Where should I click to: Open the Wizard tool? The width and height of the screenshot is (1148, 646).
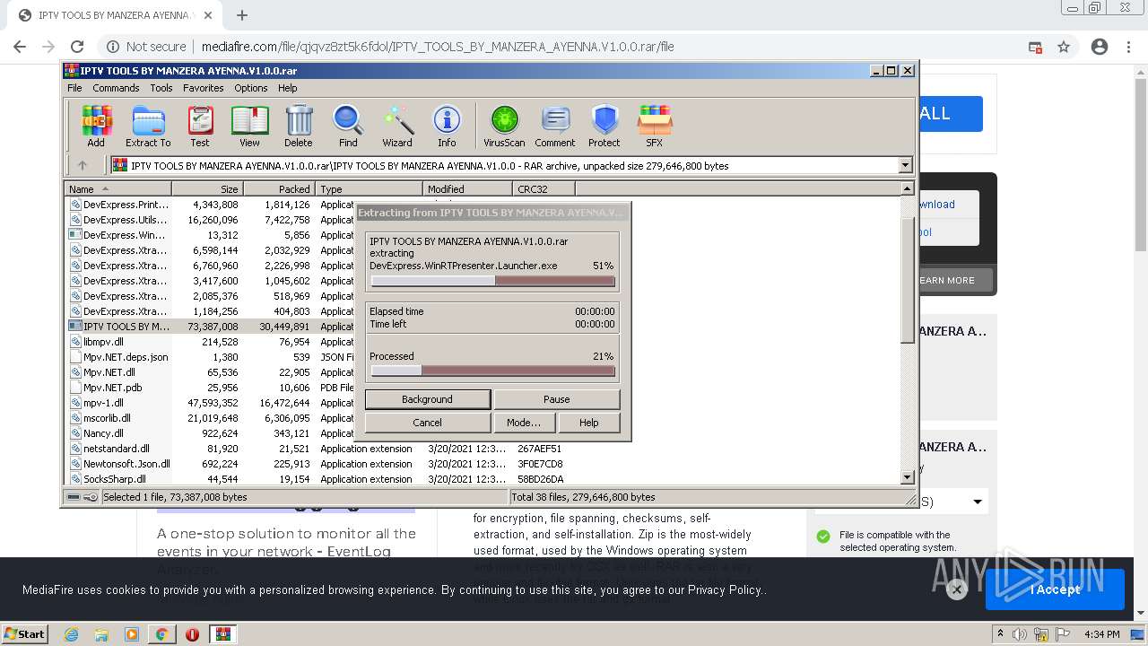pos(397,126)
